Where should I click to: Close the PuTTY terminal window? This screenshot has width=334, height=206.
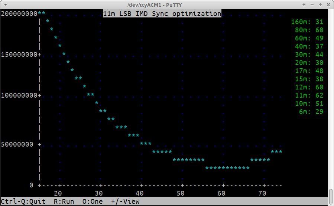click(328, 4)
